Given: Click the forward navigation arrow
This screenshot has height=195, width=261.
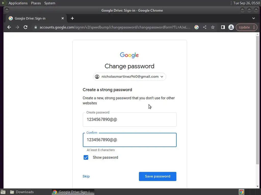Looking at the screenshot, I should tap(17, 27).
